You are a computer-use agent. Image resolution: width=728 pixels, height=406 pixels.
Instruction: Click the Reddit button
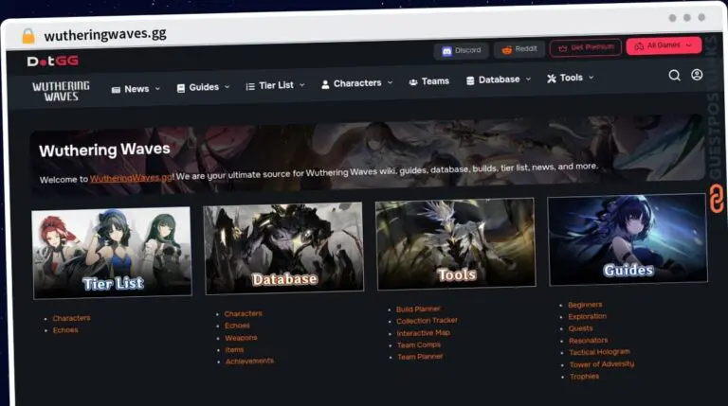point(519,49)
